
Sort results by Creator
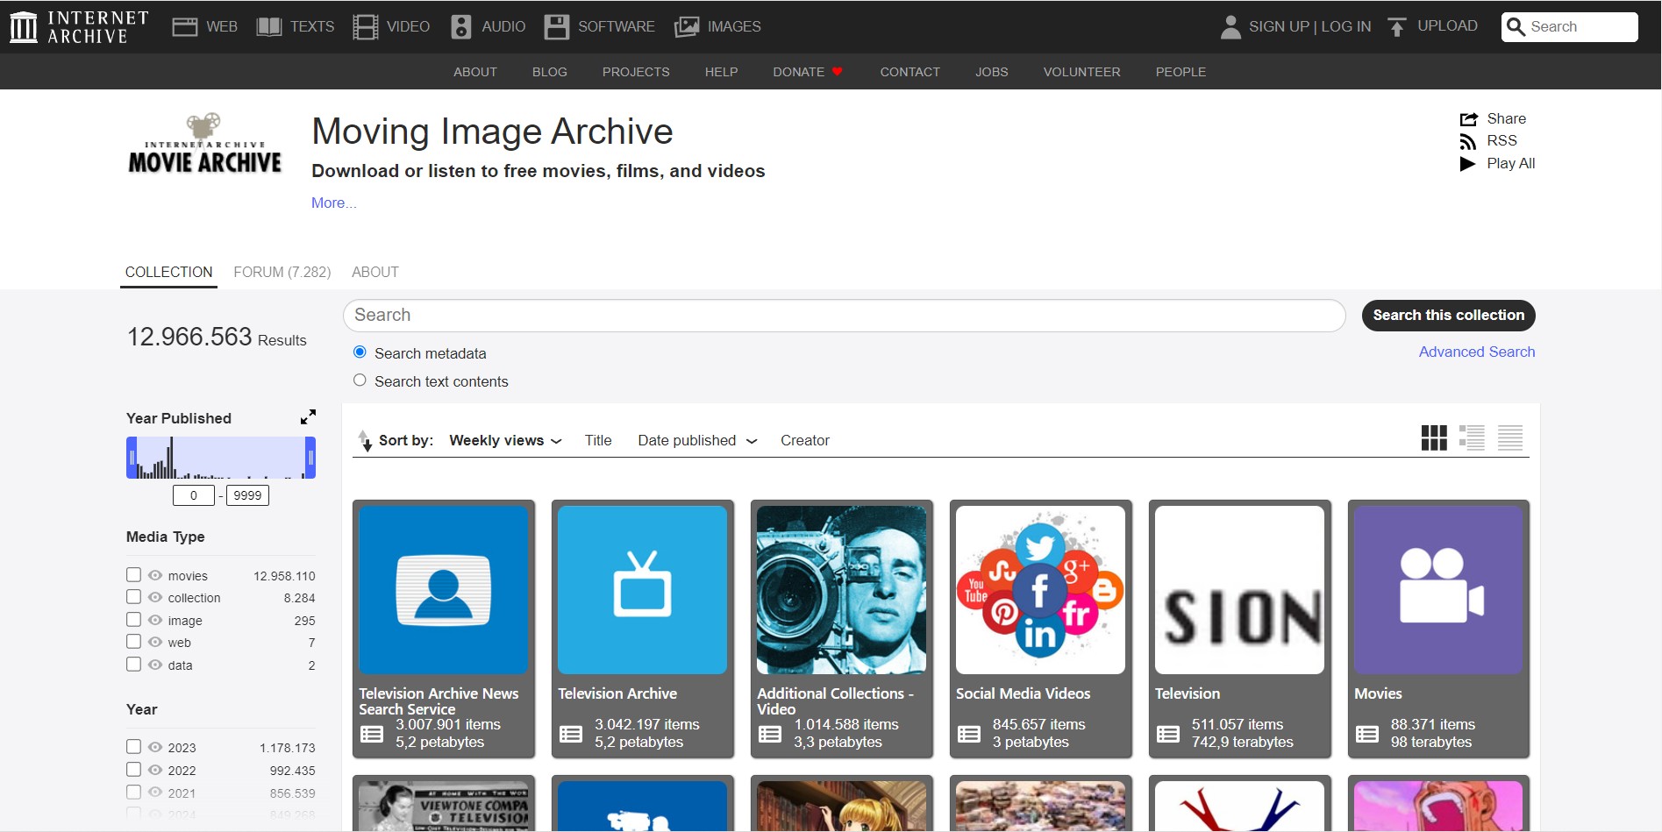[x=805, y=440]
